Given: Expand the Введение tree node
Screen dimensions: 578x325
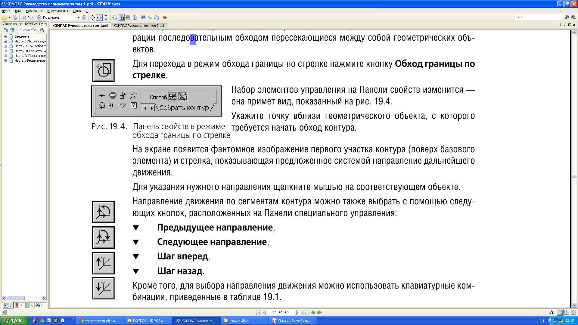Looking at the screenshot, I should click(5, 36).
